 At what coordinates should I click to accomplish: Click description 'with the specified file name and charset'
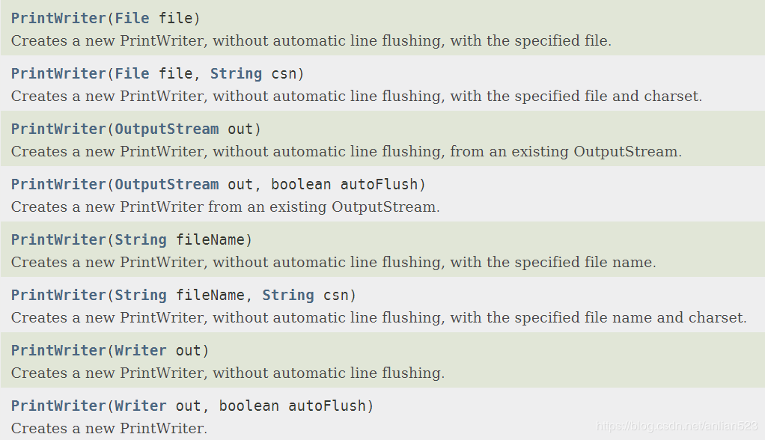[x=598, y=317]
